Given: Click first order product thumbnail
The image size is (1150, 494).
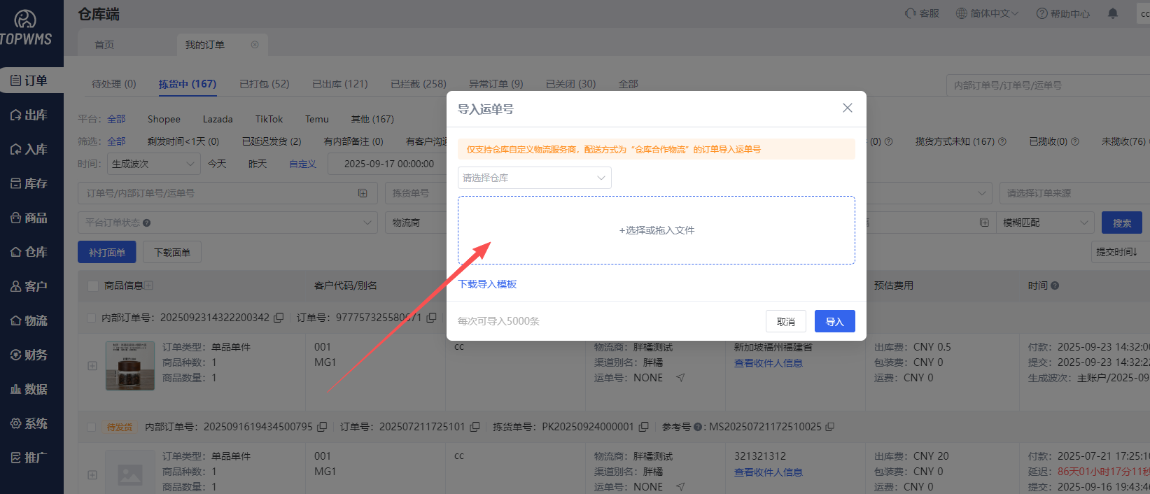Looking at the screenshot, I should click(130, 365).
